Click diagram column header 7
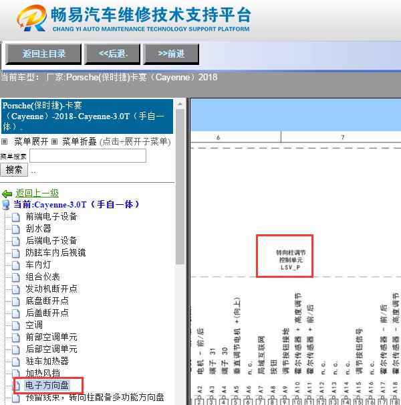The height and width of the screenshot is (405, 401). (343, 137)
